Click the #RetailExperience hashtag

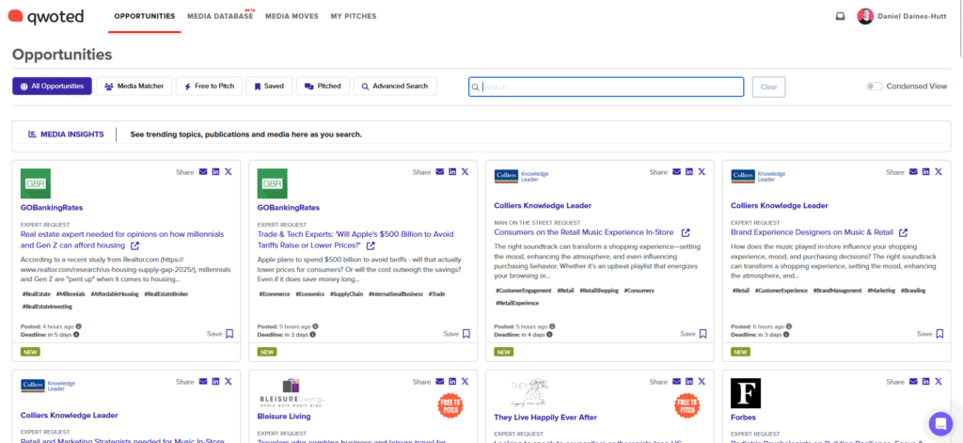pos(516,303)
